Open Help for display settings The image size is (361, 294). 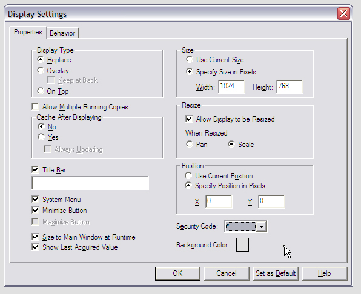coord(325,273)
